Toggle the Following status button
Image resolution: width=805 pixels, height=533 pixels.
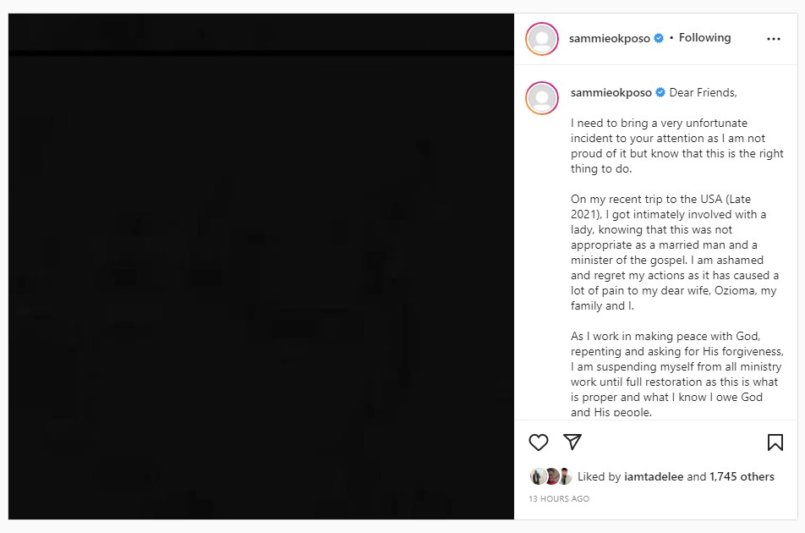(x=704, y=38)
